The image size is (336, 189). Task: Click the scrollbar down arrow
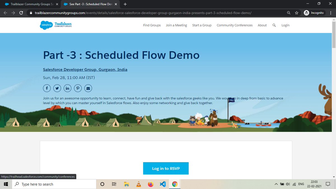click(333, 177)
